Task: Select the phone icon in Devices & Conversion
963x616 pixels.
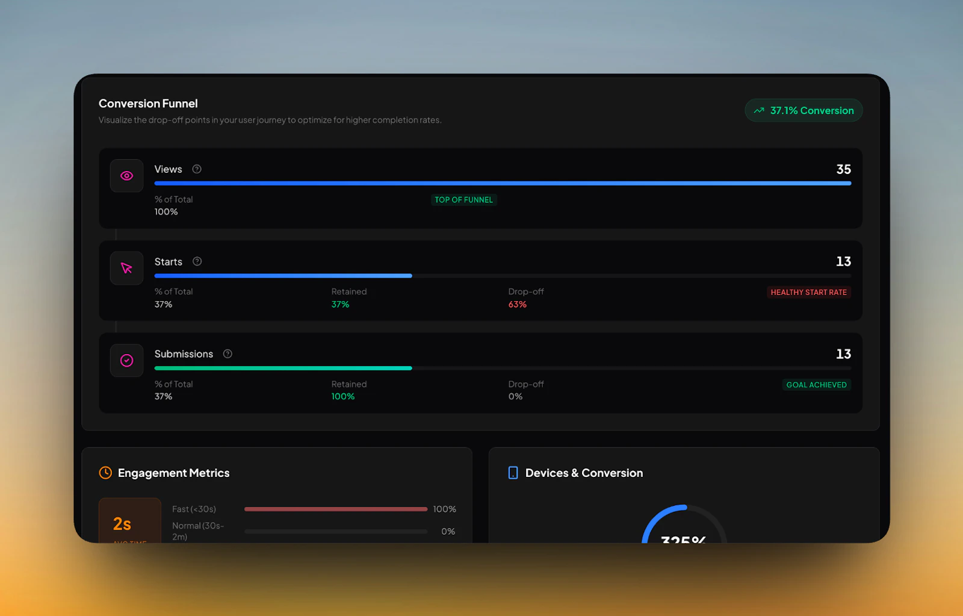Action: 512,473
